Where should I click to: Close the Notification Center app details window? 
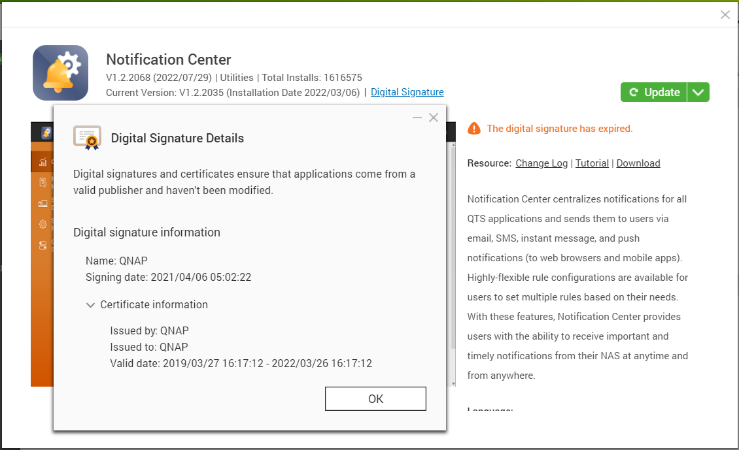click(725, 15)
